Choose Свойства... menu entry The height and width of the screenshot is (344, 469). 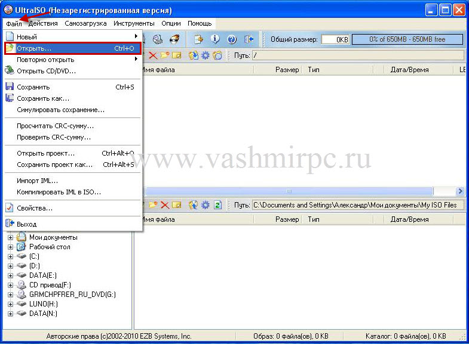click(x=73, y=208)
